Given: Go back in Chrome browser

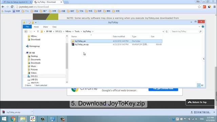Looking at the screenshot, I should (3, 7).
